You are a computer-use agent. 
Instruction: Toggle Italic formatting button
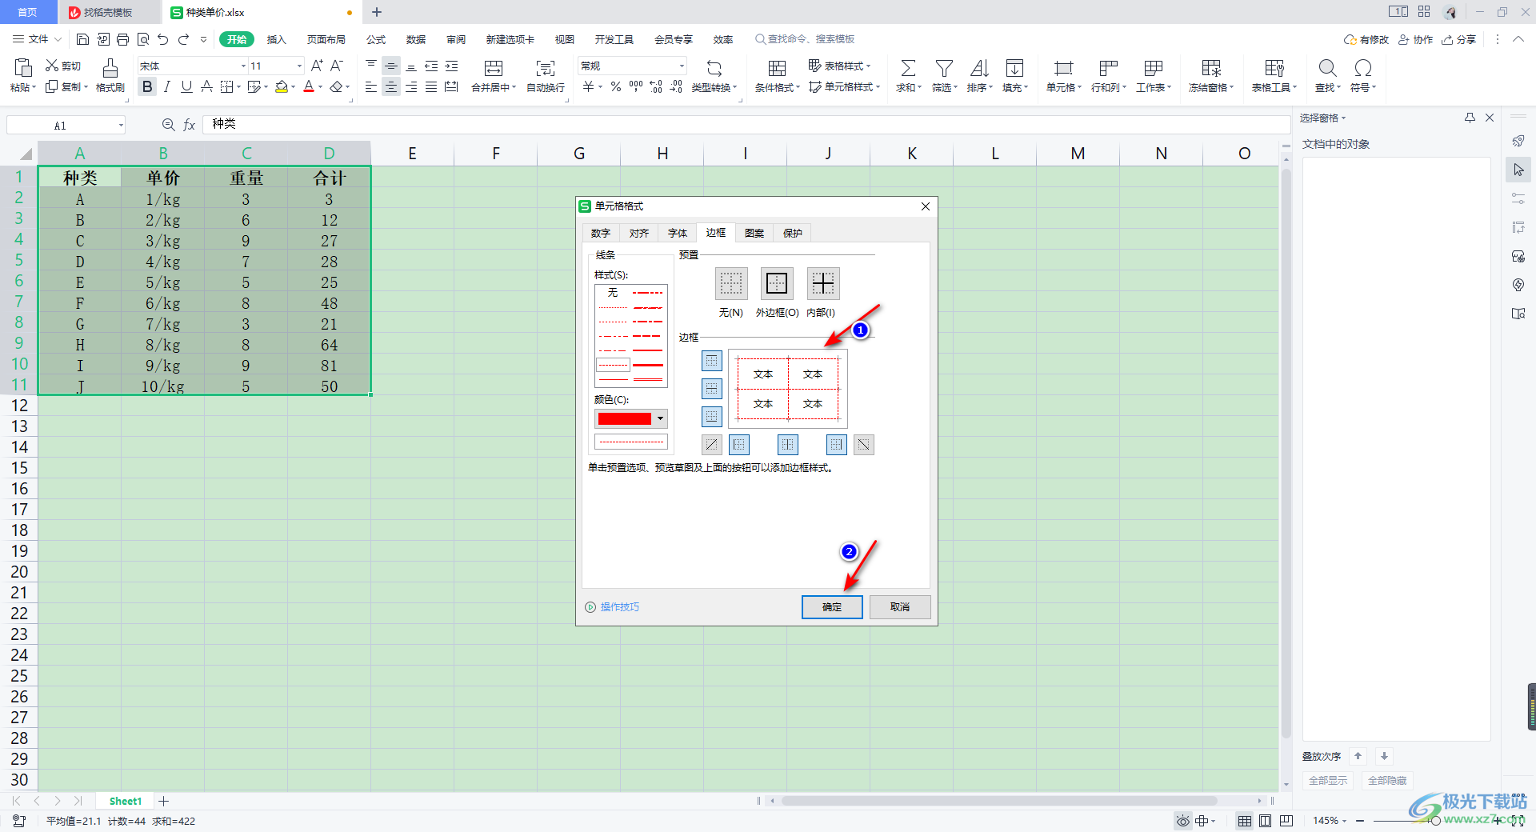pos(167,86)
